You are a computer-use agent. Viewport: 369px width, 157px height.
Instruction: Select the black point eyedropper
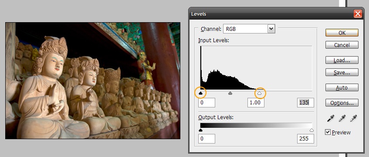pos(331,118)
